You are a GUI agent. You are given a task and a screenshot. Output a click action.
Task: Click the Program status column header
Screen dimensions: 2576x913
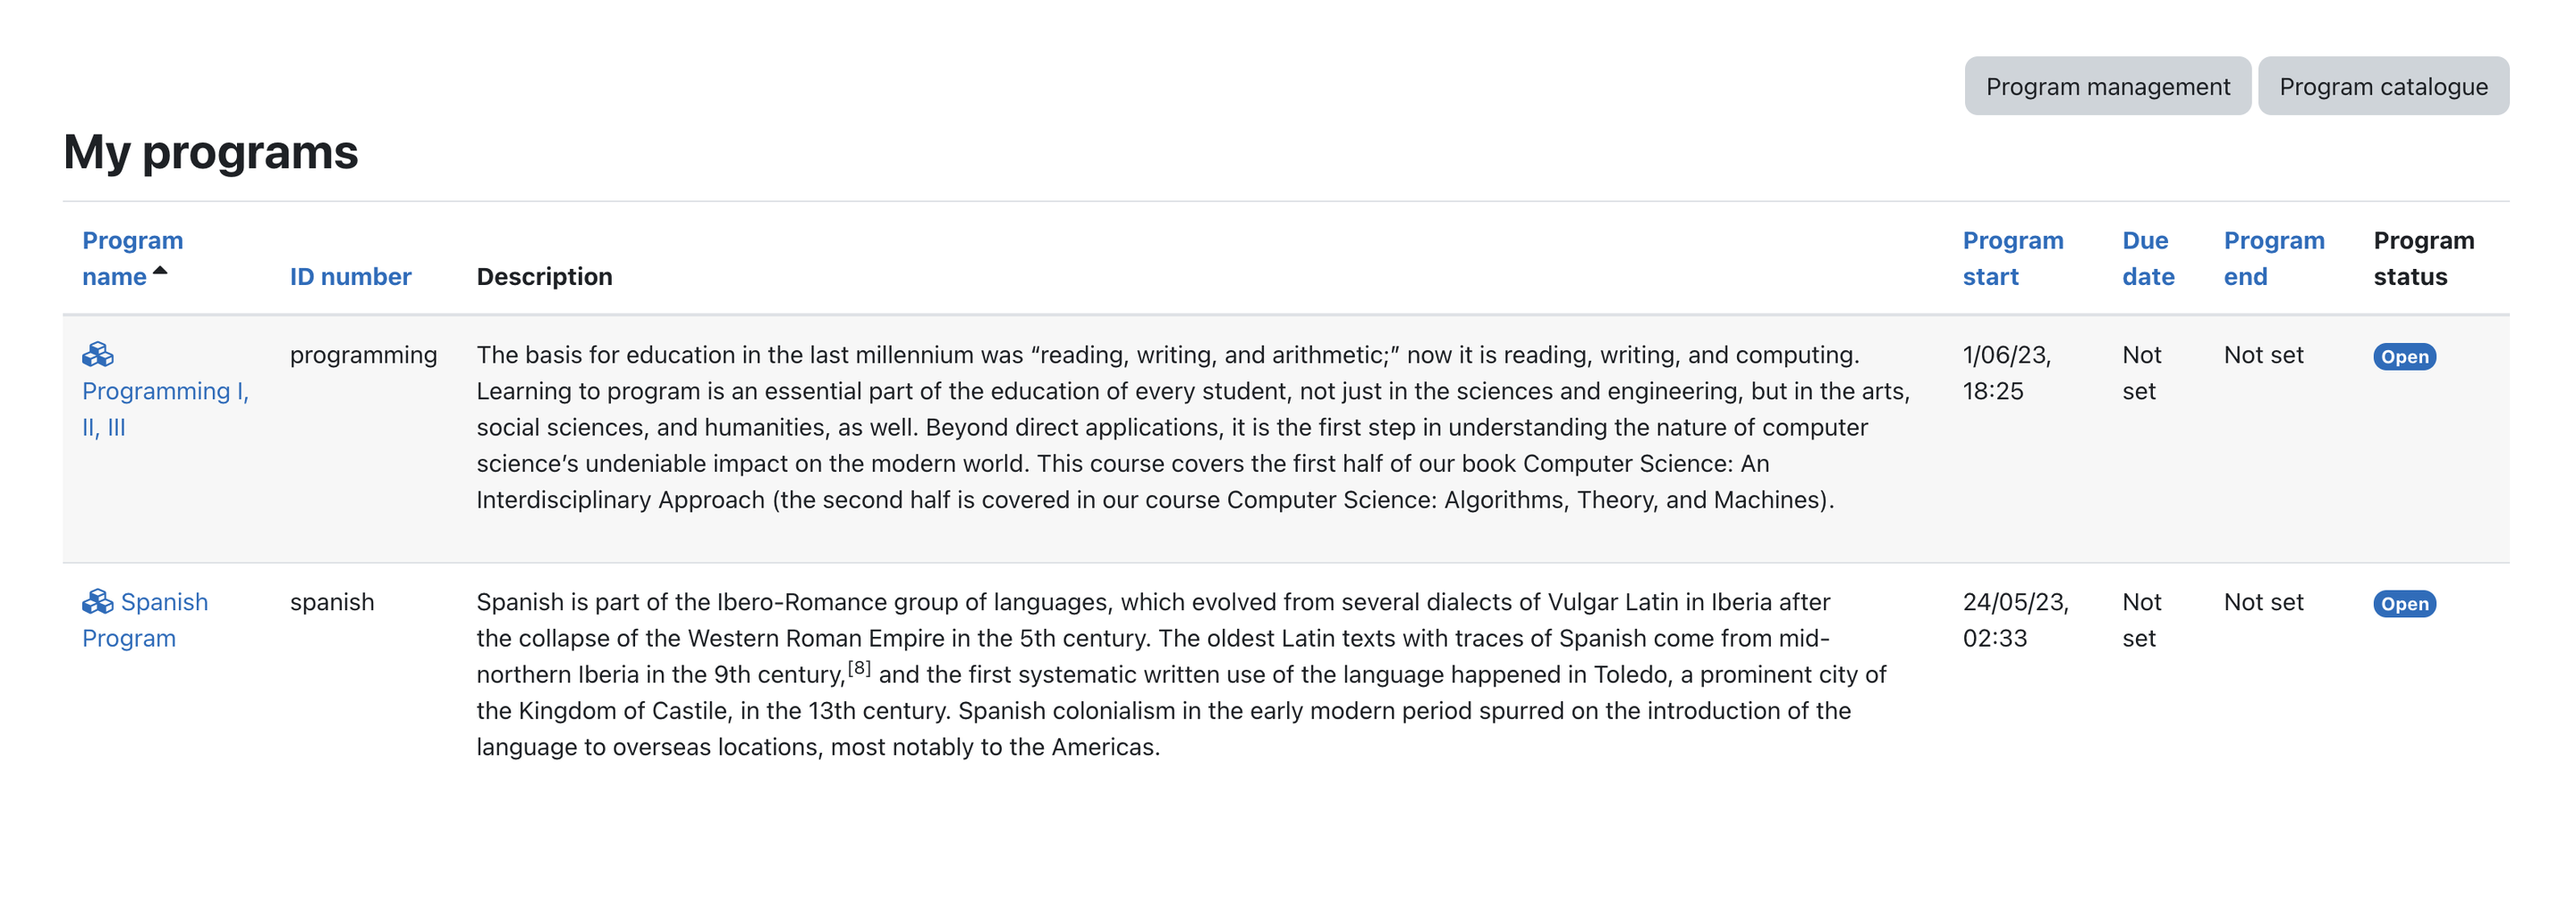[2423, 259]
